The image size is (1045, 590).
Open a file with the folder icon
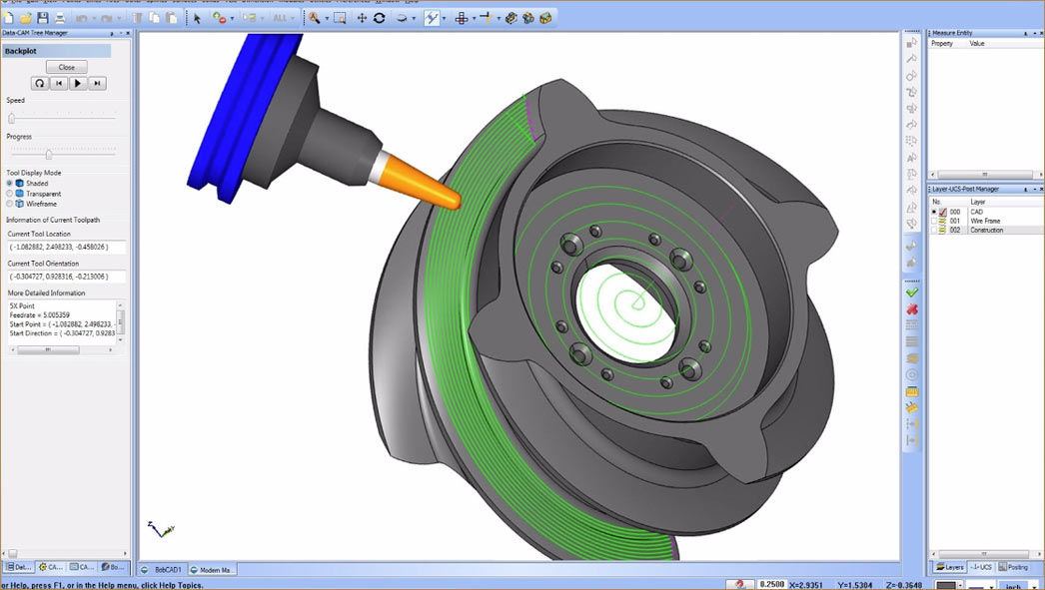click(26, 18)
